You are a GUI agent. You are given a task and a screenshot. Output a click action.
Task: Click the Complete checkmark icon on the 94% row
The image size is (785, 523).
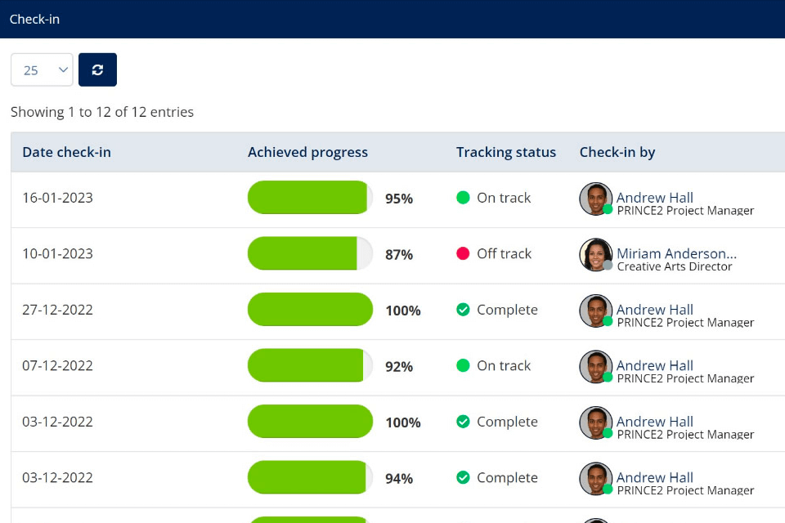tap(463, 477)
